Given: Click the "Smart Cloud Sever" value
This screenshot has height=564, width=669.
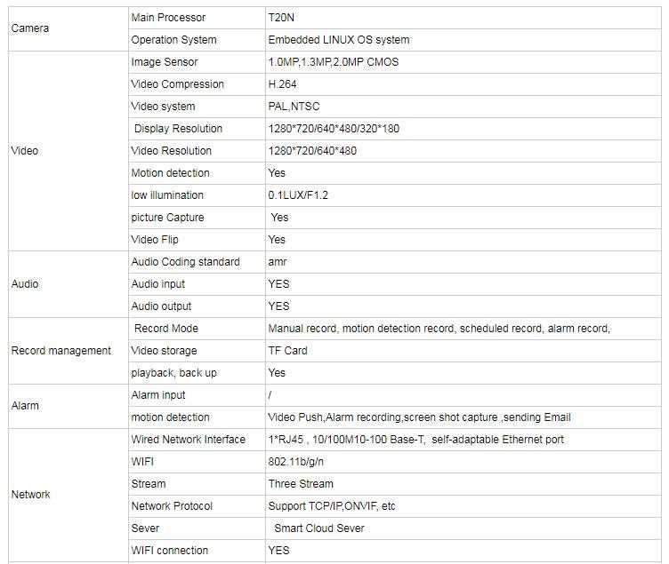Looking at the screenshot, I should pyautogui.click(x=319, y=528).
